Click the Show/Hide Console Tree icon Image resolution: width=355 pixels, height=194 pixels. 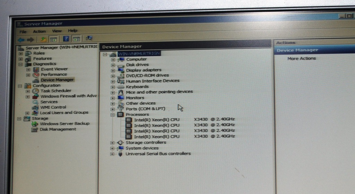pos(53,40)
